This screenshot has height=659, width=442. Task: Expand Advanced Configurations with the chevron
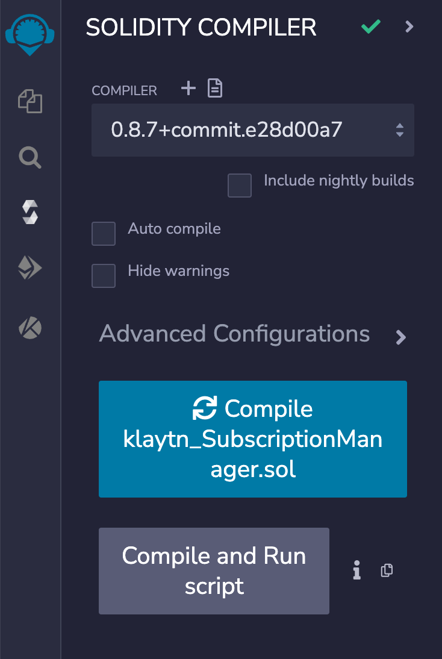pos(401,337)
